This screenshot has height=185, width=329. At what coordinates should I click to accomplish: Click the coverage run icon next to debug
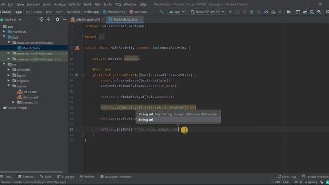coord(259,12)
